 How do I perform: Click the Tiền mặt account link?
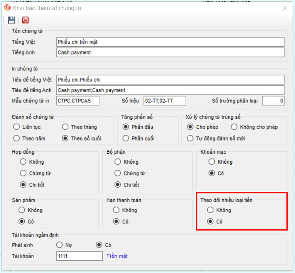point(117,256)
